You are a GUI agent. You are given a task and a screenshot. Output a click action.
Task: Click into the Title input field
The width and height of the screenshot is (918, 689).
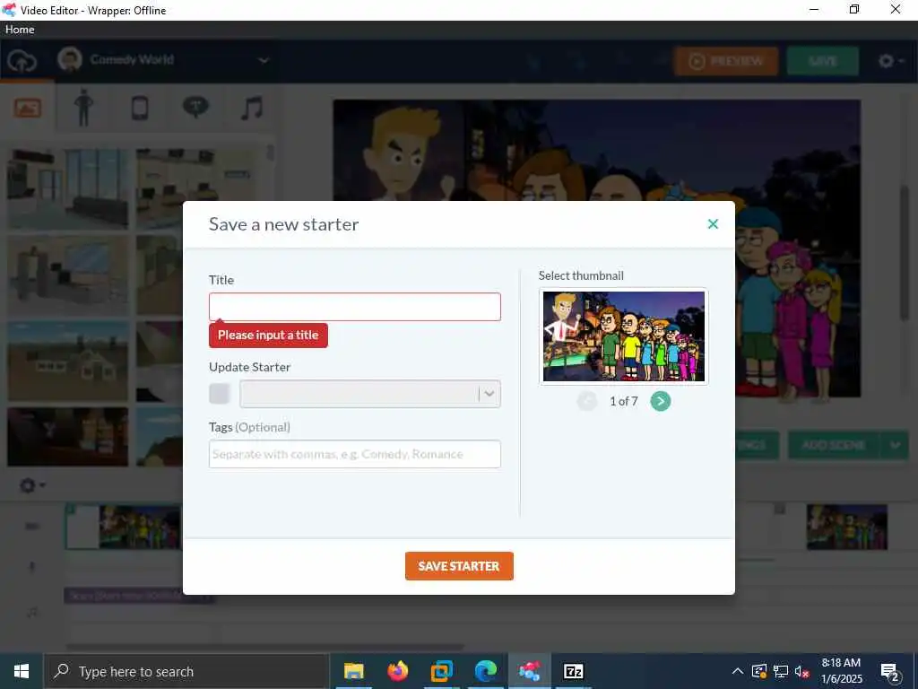(355, 307)
